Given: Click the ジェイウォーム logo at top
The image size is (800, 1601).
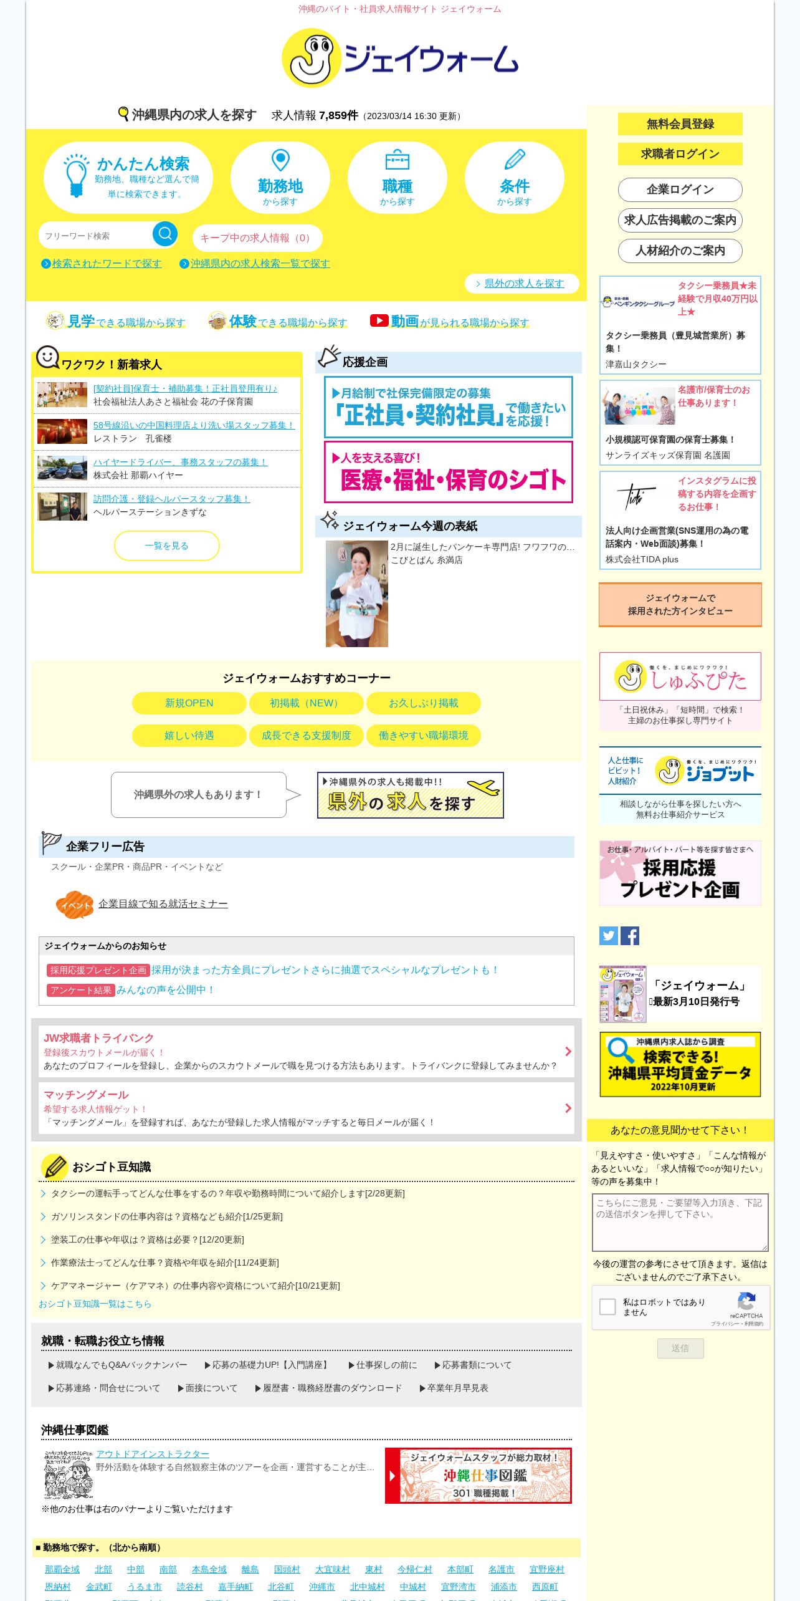Looking at the screenshot, I should click(x=400, y=58).
